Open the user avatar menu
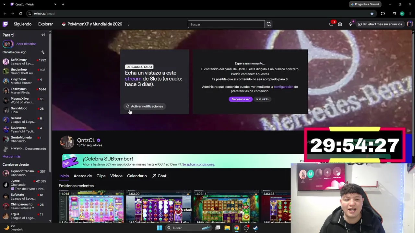The height and width of the screenshot is (233, 415). pos(410,24)
